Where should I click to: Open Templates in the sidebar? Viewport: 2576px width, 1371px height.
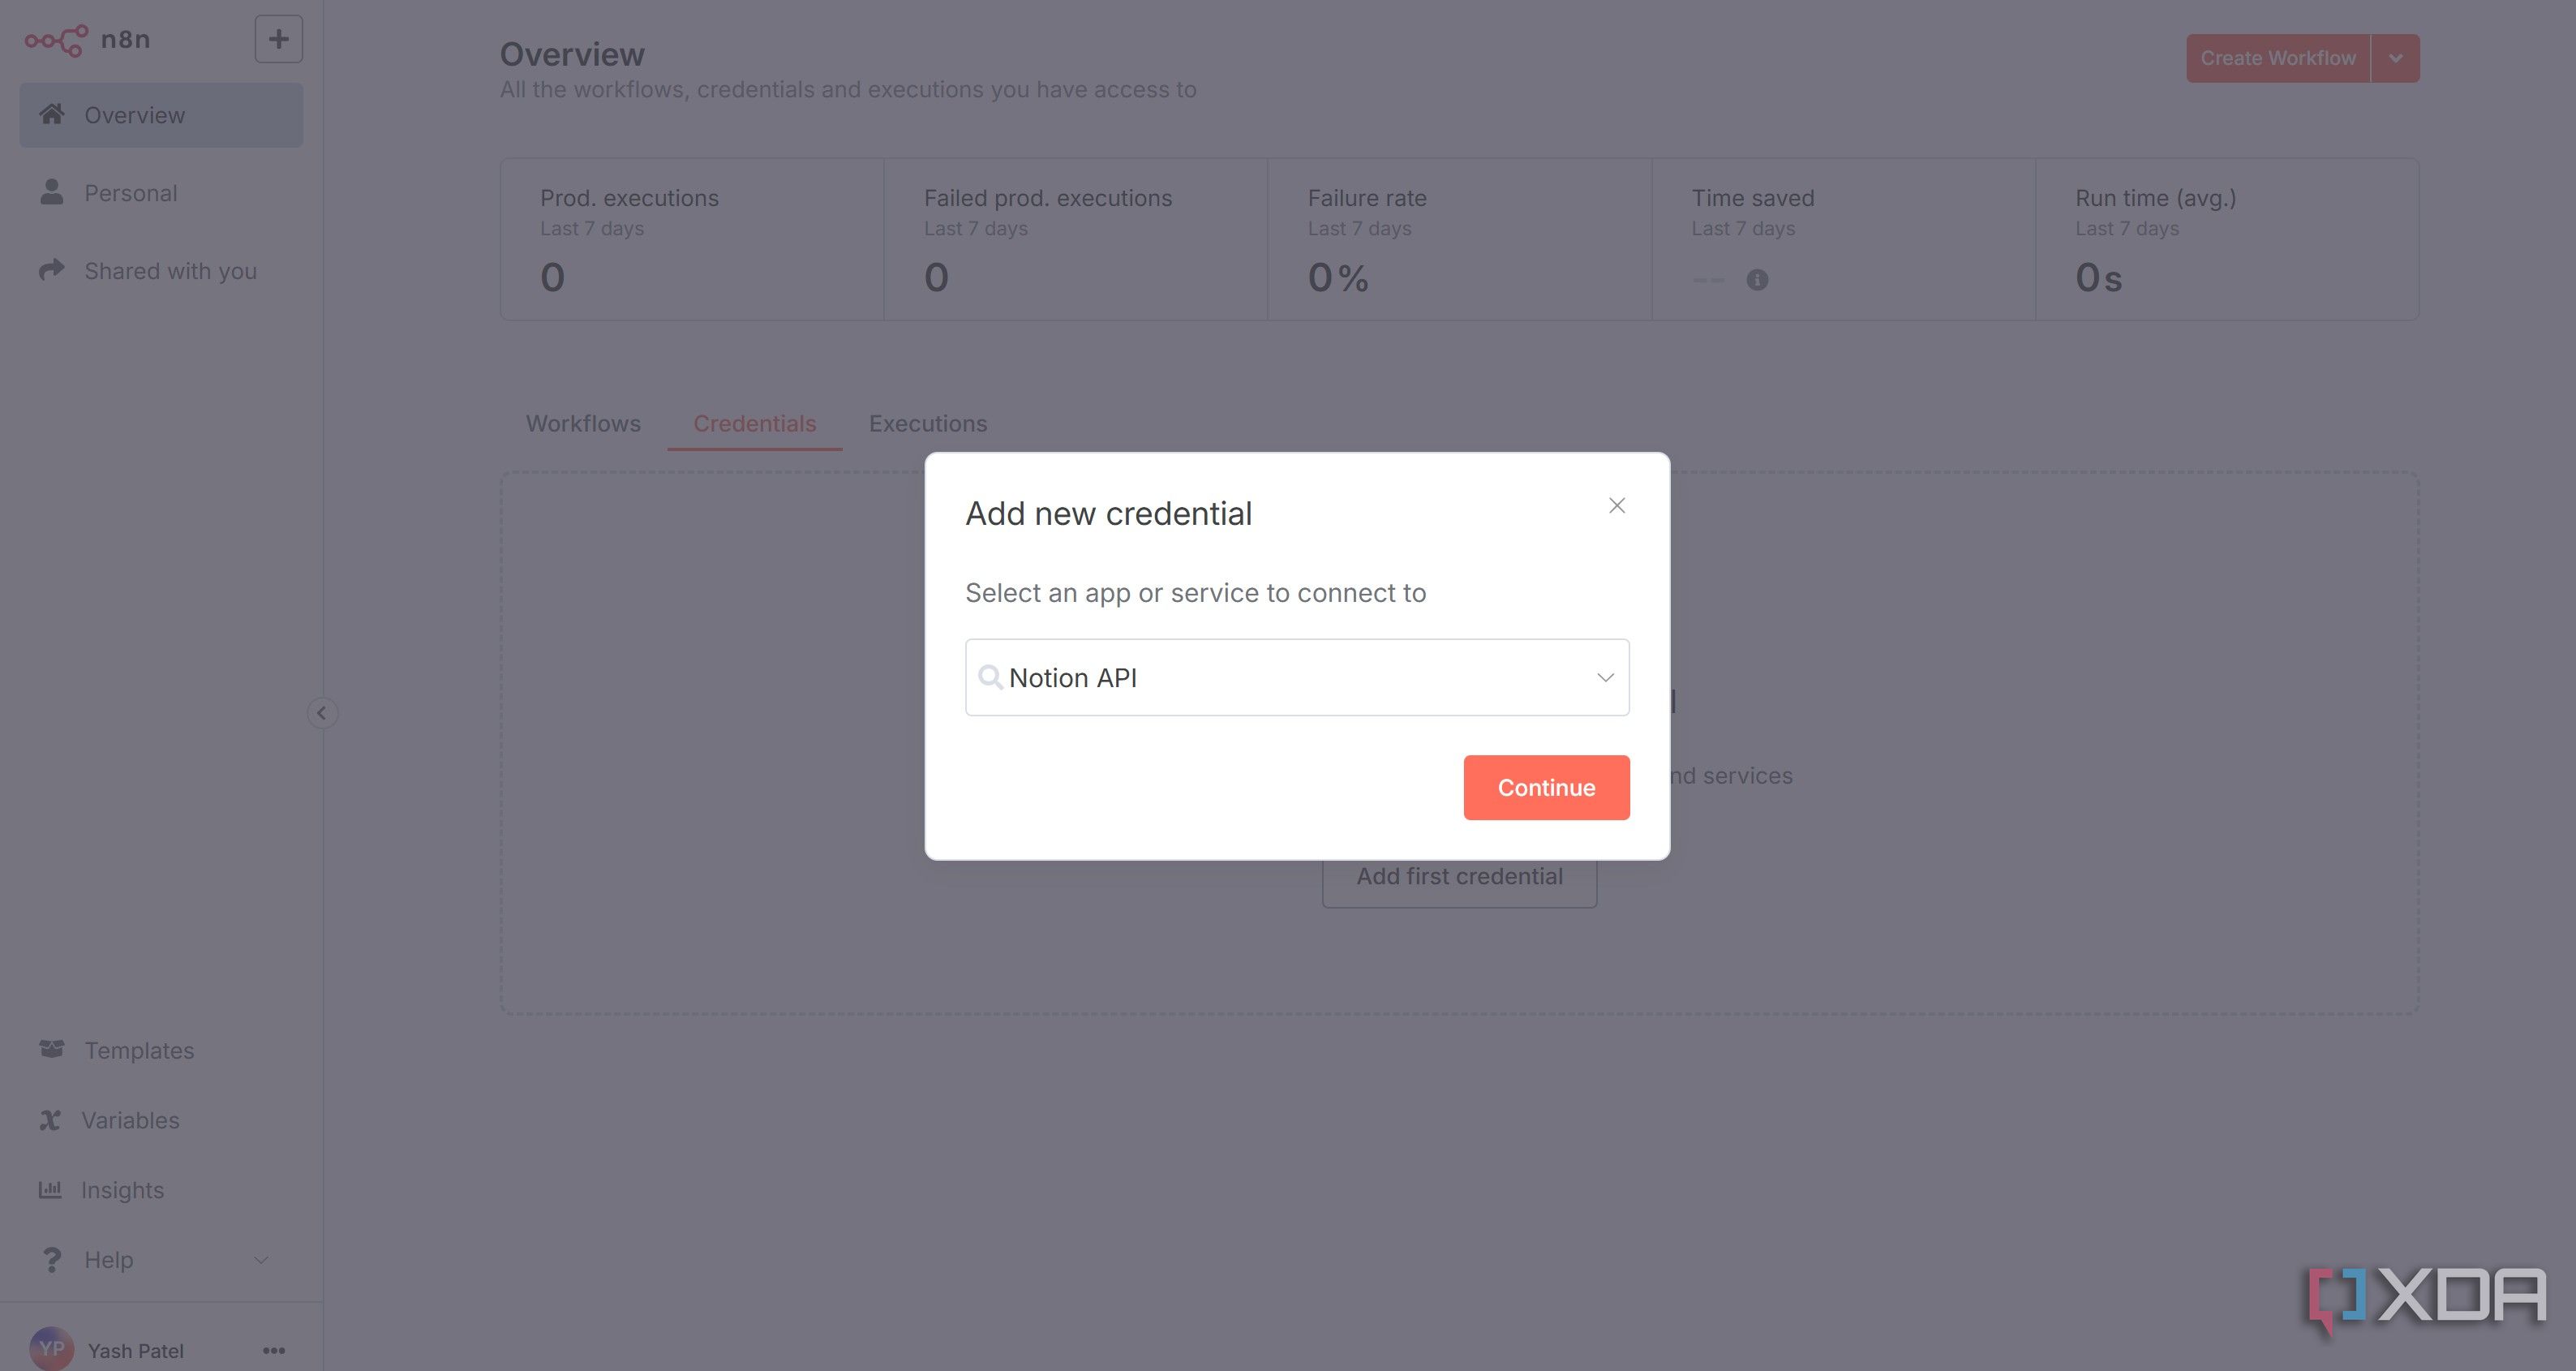161,1050
